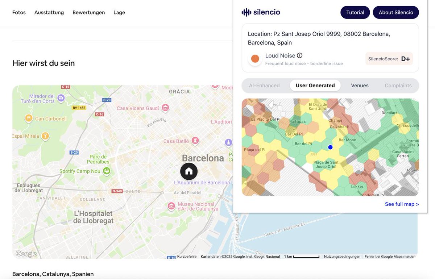Click the home marker on the Barcelona map
The width and height of the screenshot is (435, 279).
click(x=189, y=171)
